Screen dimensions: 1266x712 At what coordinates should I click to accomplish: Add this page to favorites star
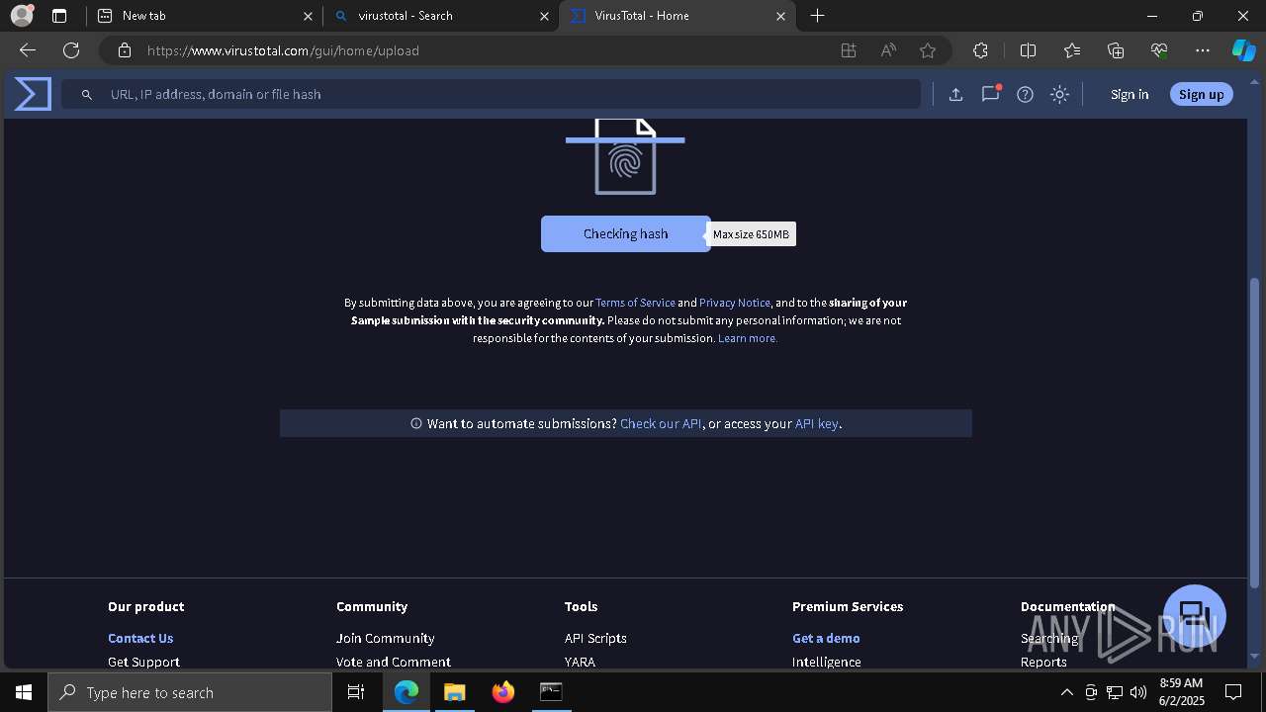click(x=928, y=50)
